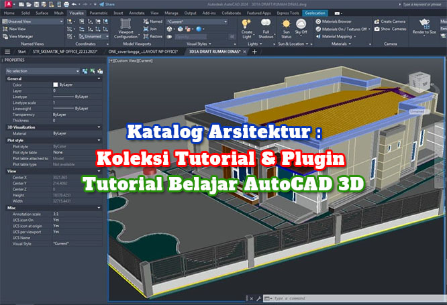The width and height of the screenshot is (447, 305).
Task: Toggle Show Cameras visibility
Action: (390, 29)
